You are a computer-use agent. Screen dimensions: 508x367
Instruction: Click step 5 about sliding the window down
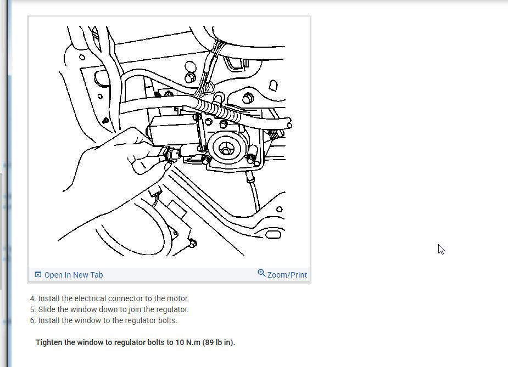(109, 309)
